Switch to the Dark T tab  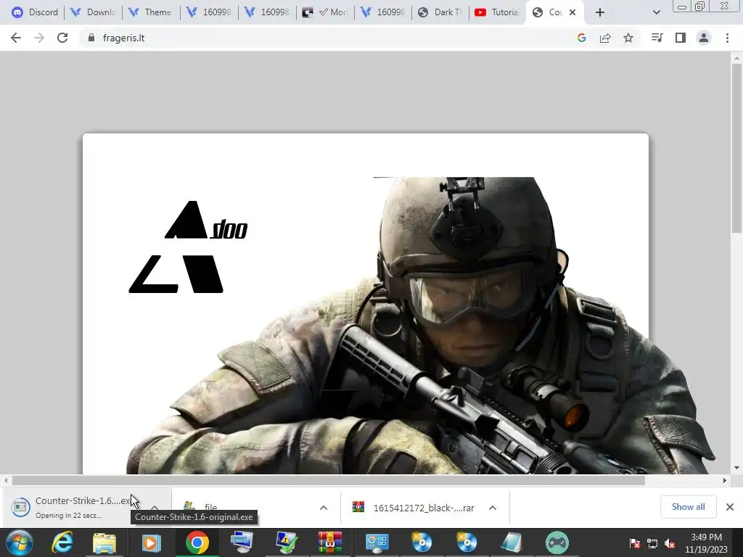[x=440, y=12]
